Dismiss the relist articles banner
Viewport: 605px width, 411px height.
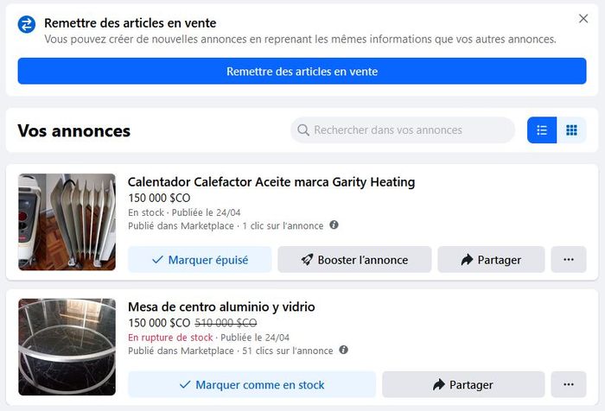(x=583, y=18)
